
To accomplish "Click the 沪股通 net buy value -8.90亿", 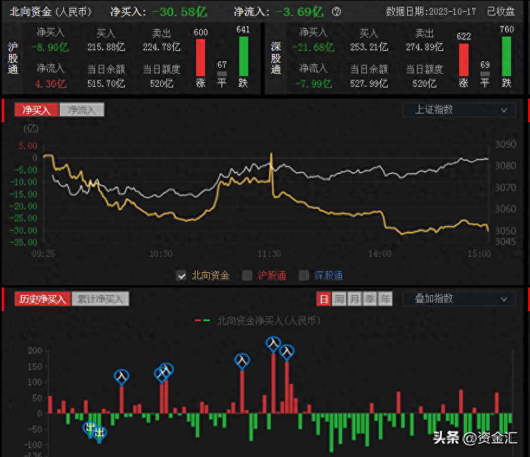I will pos(50,47).
